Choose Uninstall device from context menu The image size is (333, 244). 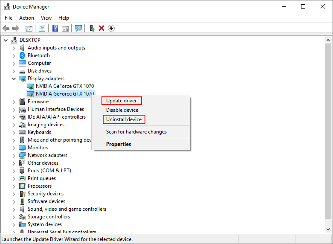click(141, 119)
